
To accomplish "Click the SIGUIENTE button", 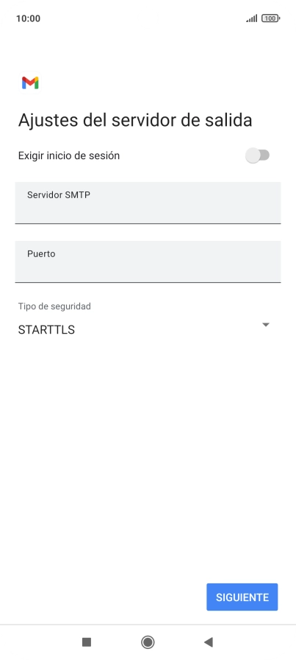I will (242, 597).
